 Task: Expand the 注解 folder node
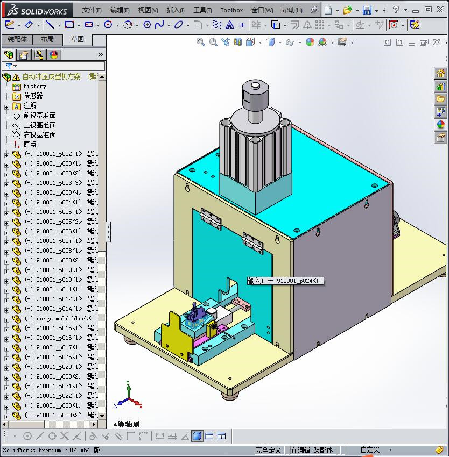[x=6, y=107]
